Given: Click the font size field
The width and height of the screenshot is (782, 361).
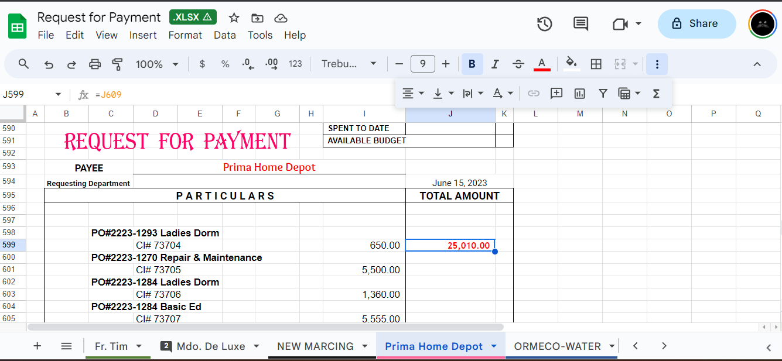Looking at the screenshot, I should point(423,64).
